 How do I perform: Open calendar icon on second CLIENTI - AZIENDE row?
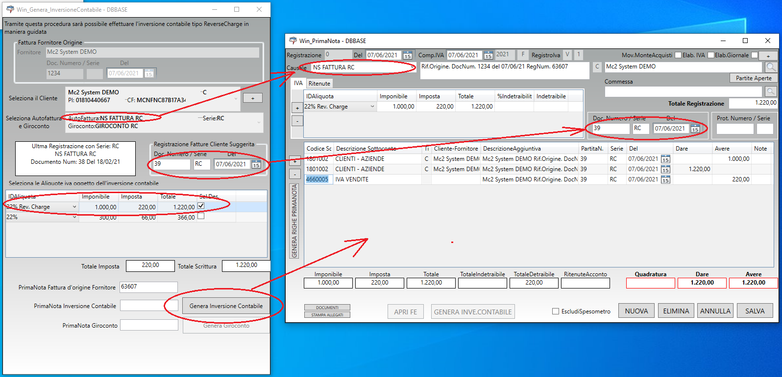point(665,169)
